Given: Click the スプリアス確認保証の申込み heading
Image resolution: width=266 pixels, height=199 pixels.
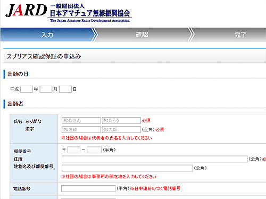Looking at the screenshot, I should (x=44, y=56).
